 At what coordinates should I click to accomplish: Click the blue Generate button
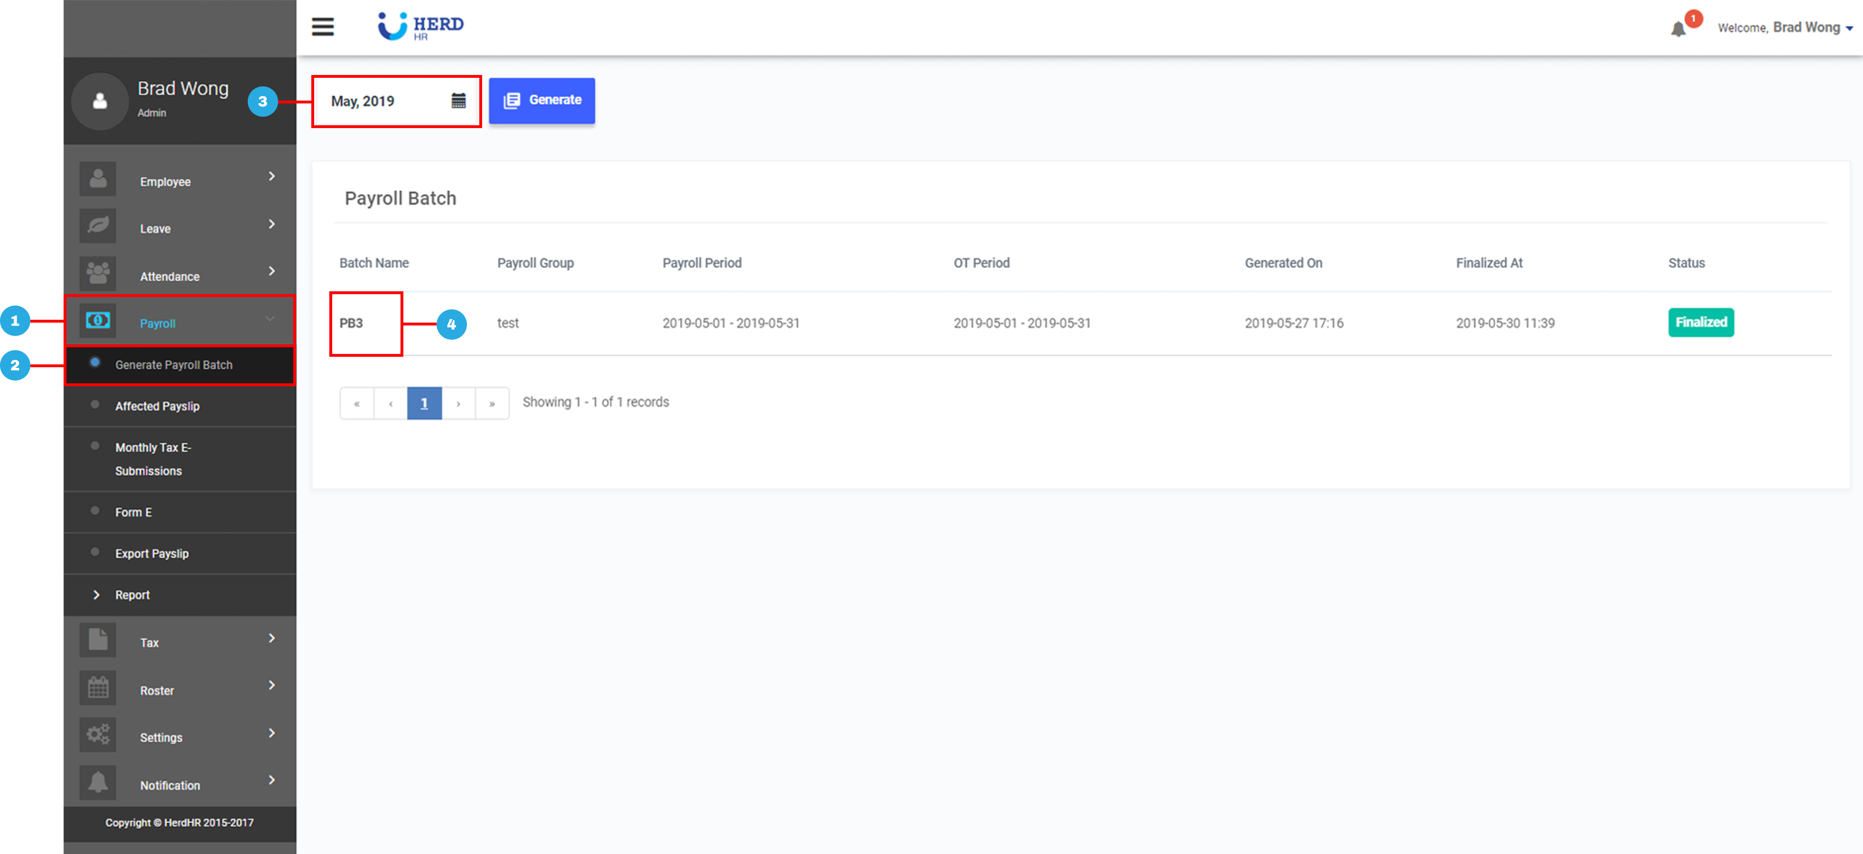(x=542, y=101)
